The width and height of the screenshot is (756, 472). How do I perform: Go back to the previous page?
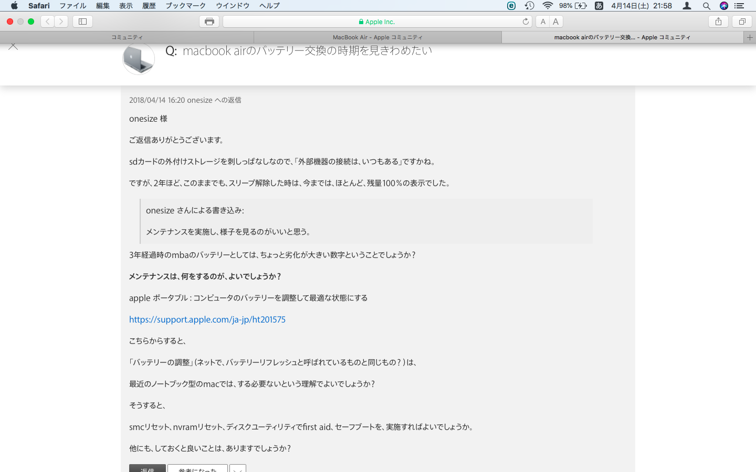tap(48, 22)
